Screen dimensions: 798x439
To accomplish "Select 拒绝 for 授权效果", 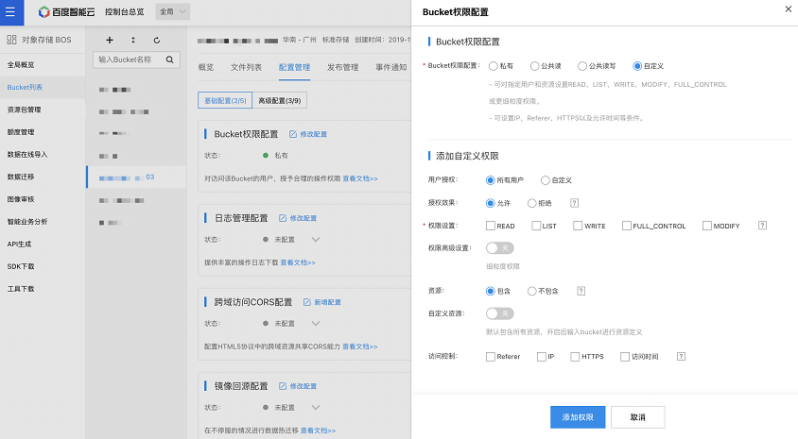I will (531, 203).
